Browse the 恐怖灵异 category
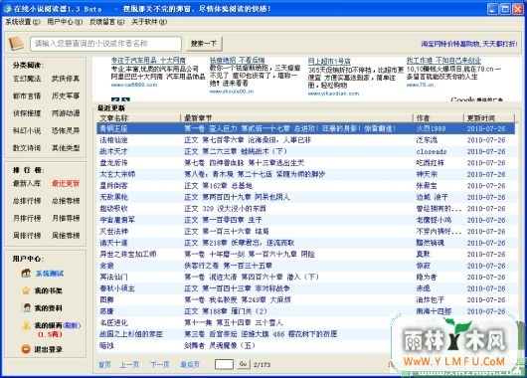 [66, 130]
